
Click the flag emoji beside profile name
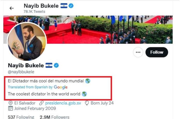(49, 65)
